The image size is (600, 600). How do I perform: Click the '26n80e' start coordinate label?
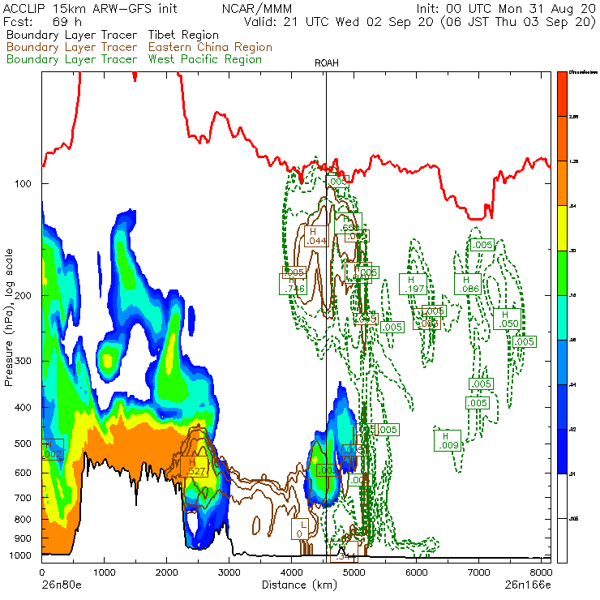[61, 585]
